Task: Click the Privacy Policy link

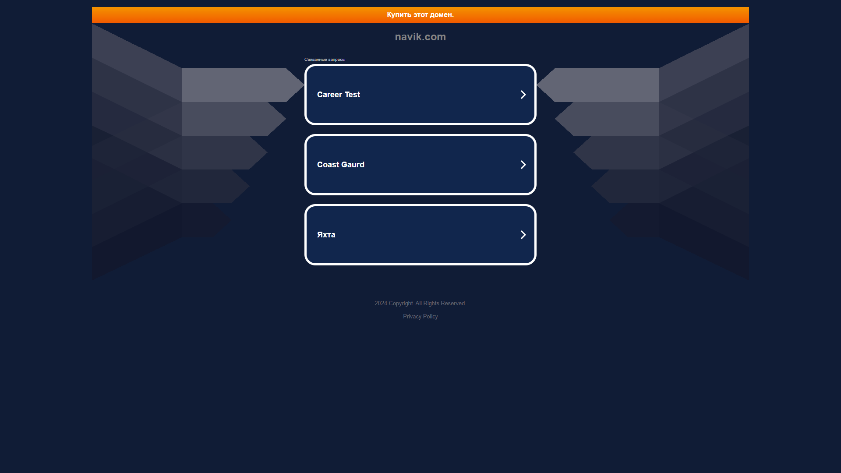Action: (x=420, y=317)
